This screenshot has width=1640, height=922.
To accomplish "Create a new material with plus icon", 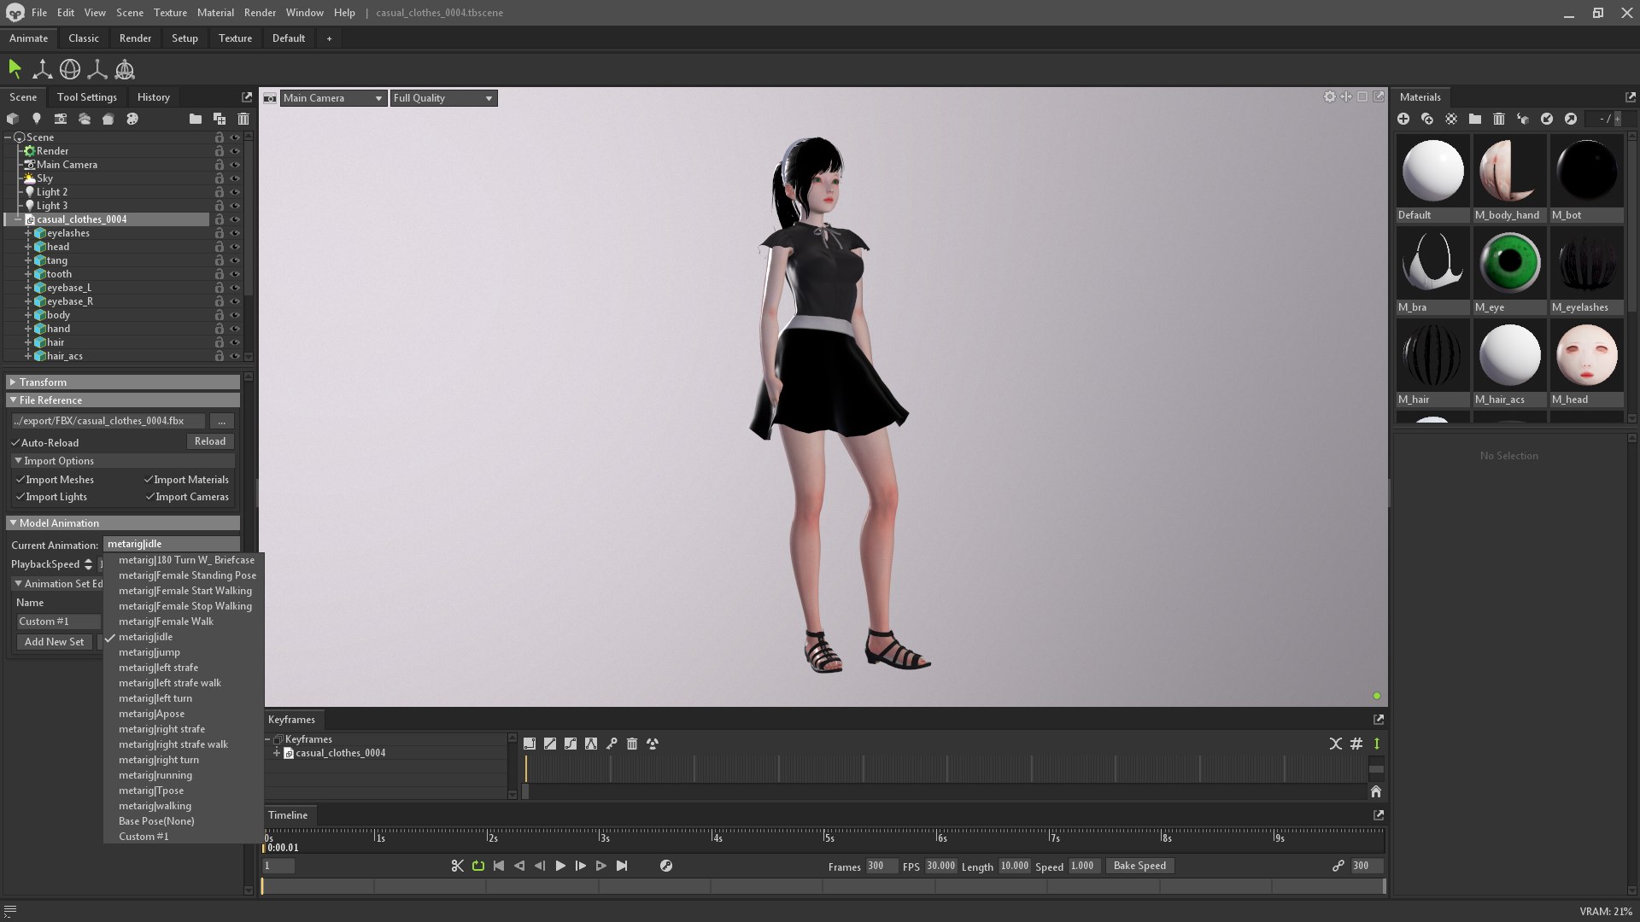I will coord(1403,119).
